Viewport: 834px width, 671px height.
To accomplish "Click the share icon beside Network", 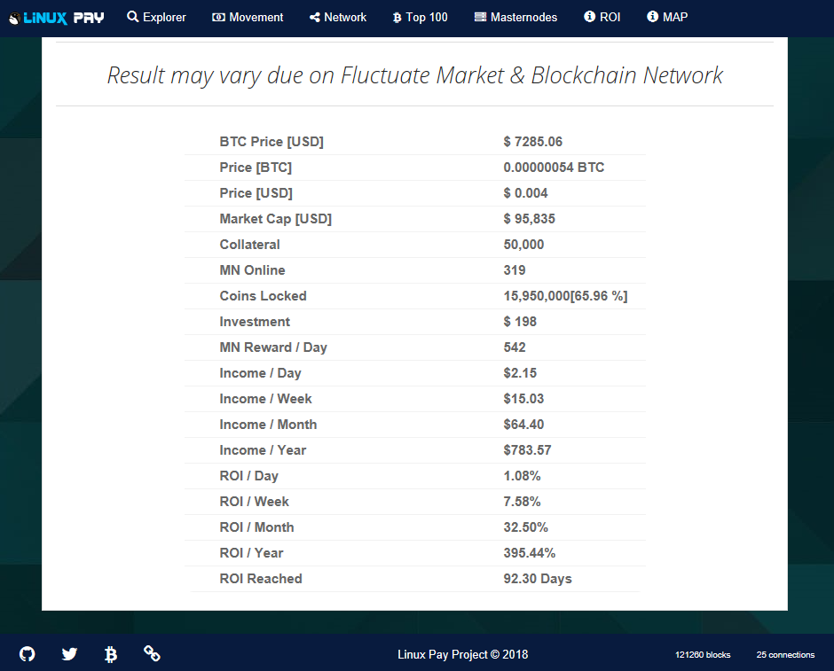I will tap(315, 17).
